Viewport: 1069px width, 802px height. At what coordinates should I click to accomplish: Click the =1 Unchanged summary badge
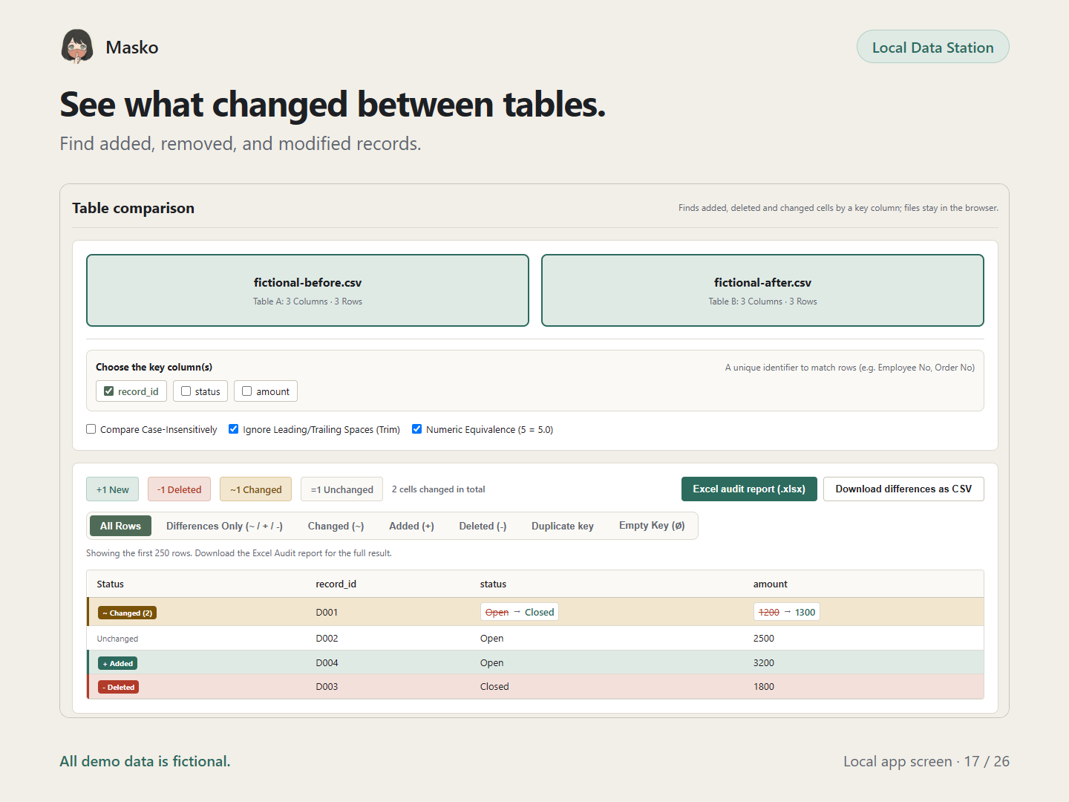click(x=341, y=489)
